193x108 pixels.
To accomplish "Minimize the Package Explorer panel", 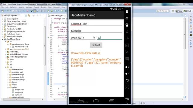I will [x=40, y=15].
